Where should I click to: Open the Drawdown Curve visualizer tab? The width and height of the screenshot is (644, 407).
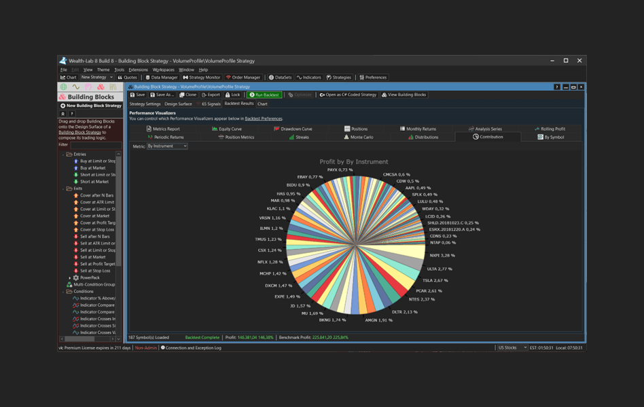click(293, 129)
